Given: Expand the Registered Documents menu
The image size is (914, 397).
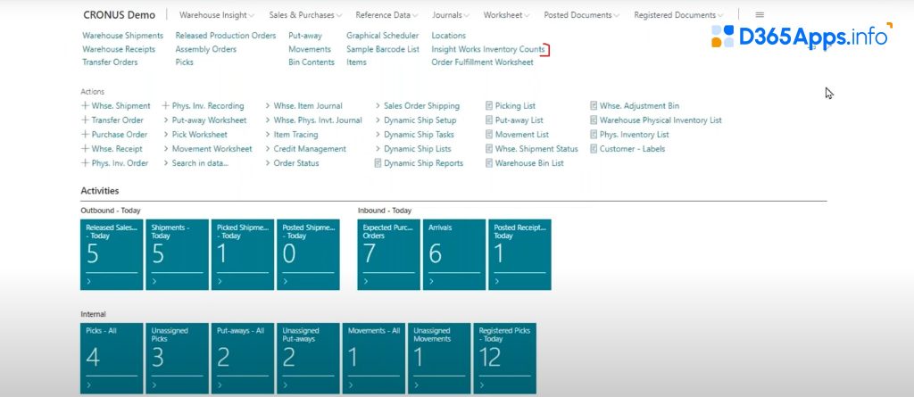Looking at the screenshot, I should point(678,15).
